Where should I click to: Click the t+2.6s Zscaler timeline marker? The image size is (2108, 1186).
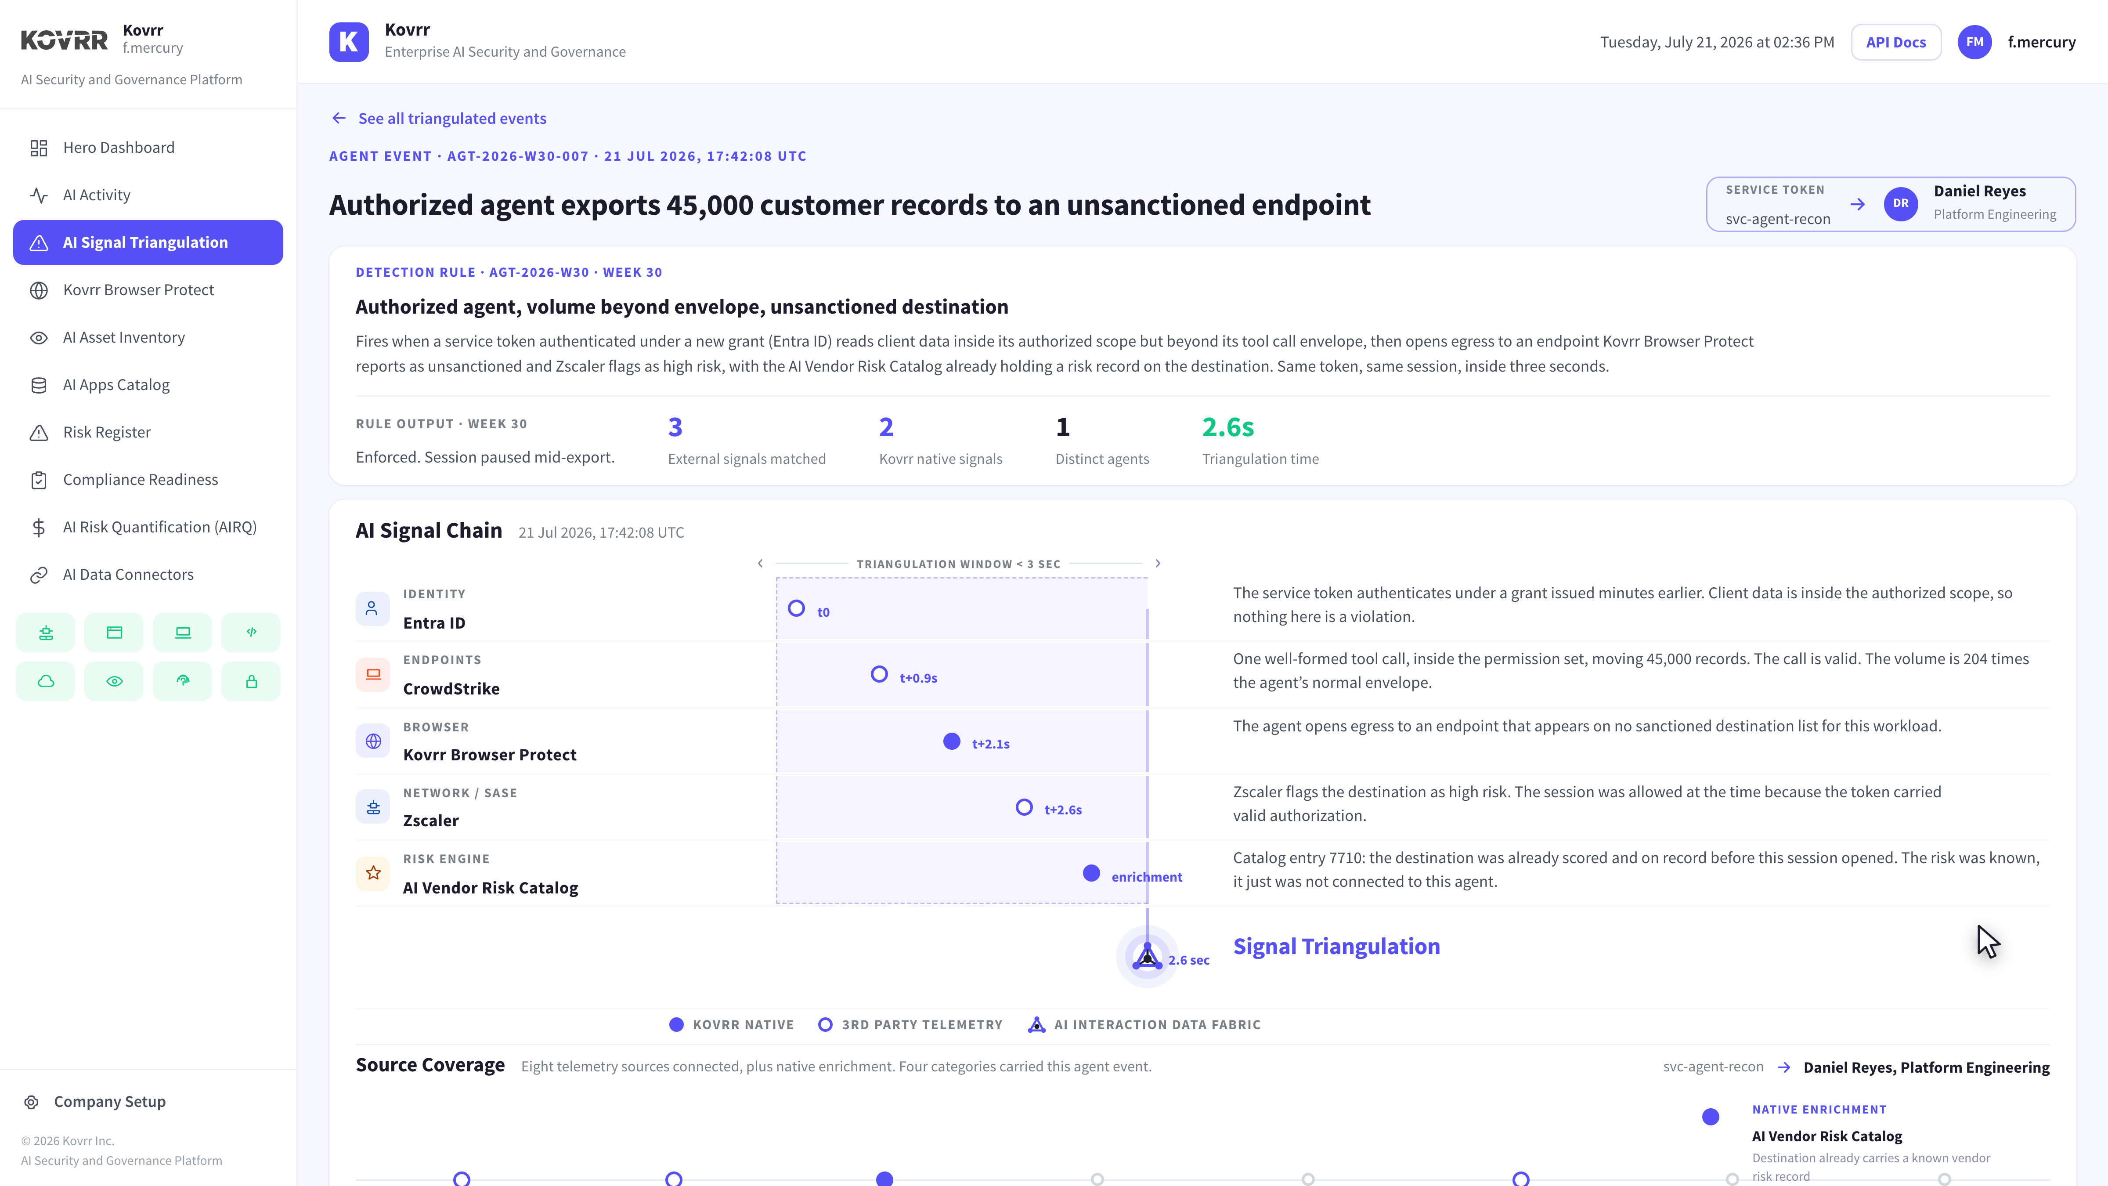[1024, 808]
